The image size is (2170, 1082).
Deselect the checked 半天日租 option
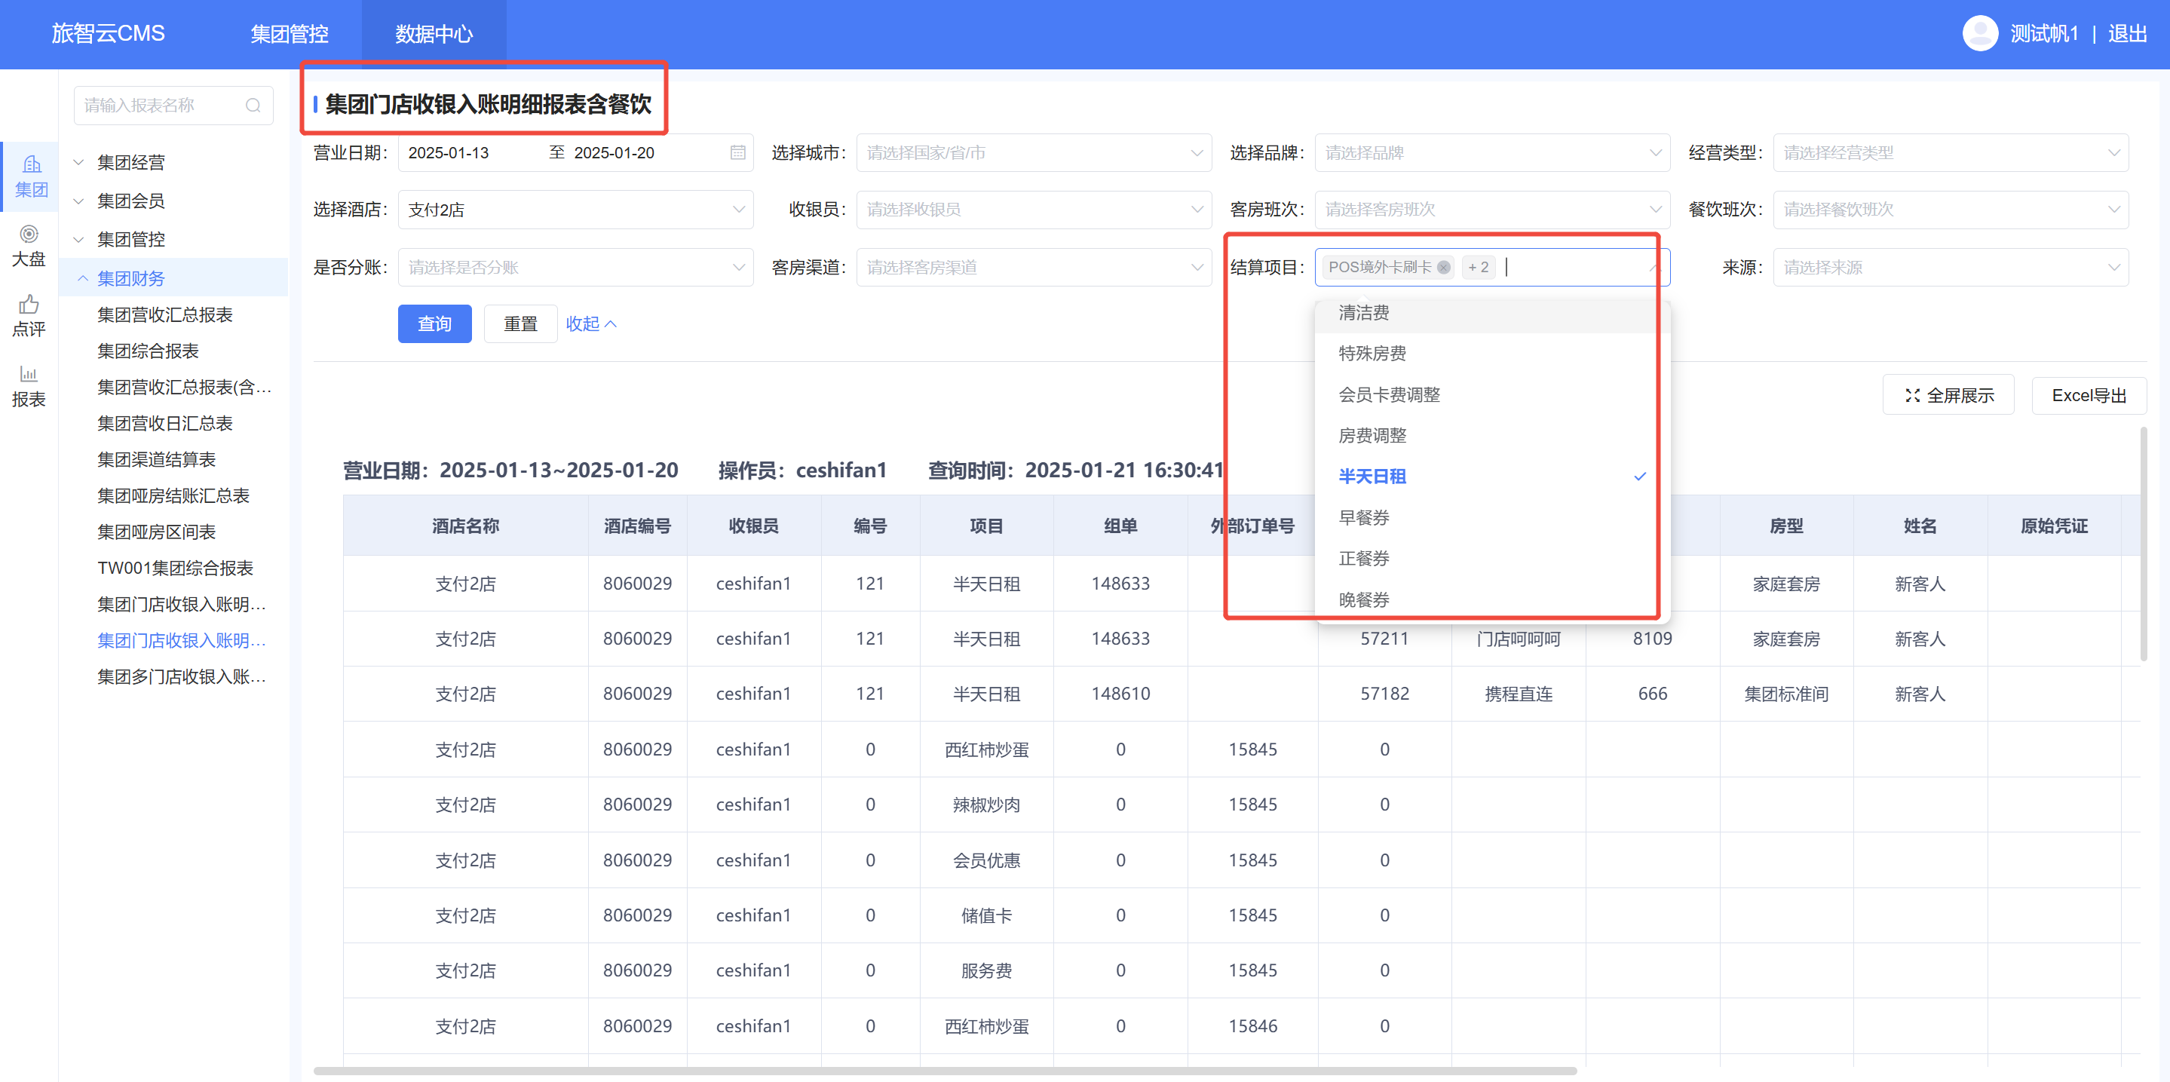coord(1492,476)
